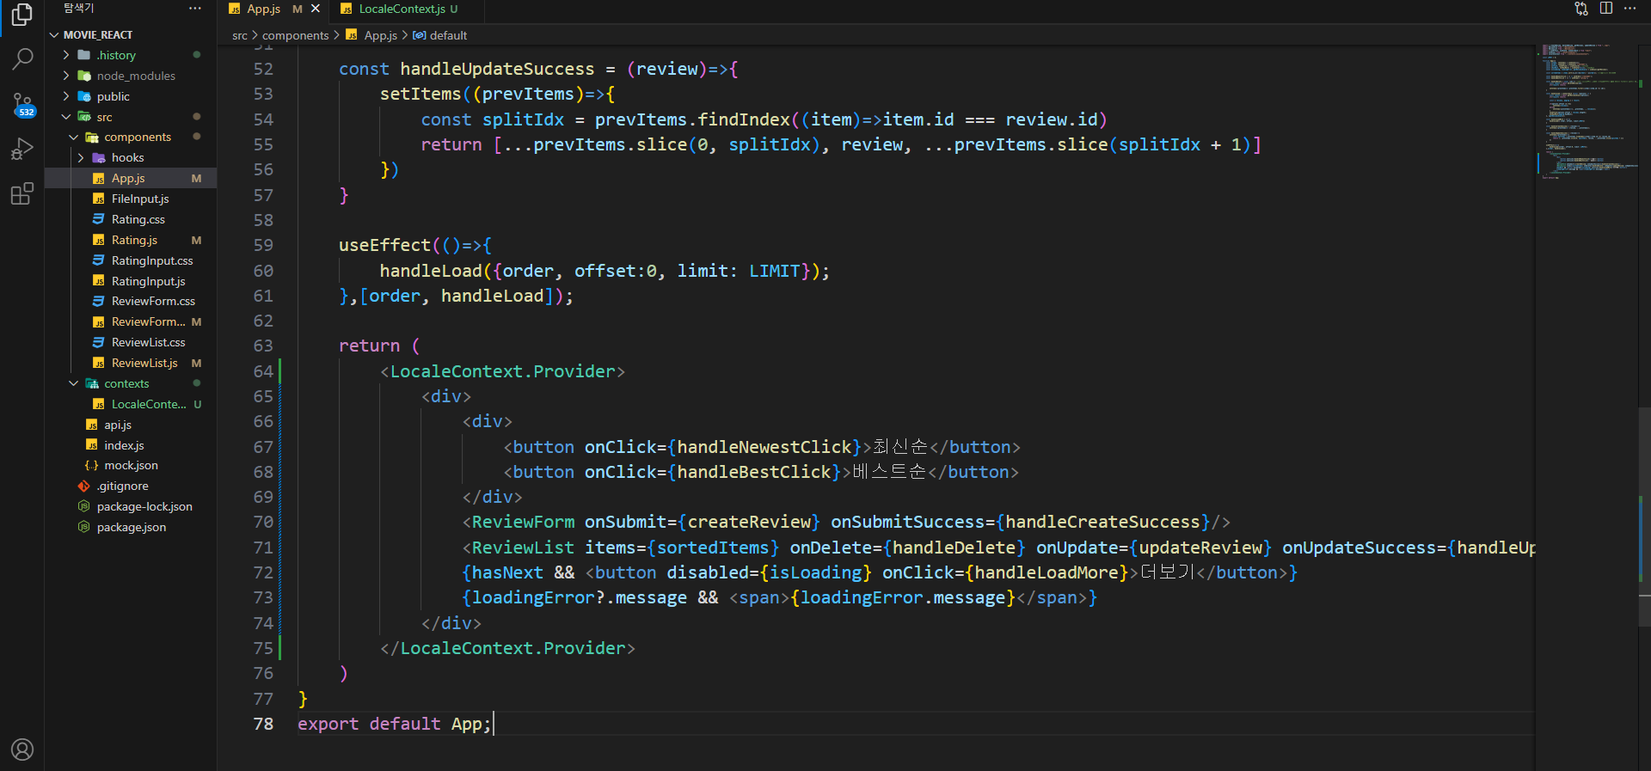The width and height of the screenshot is (1651, 771).
Task: Close the App.js editor tab
Action: coord(316,9)
